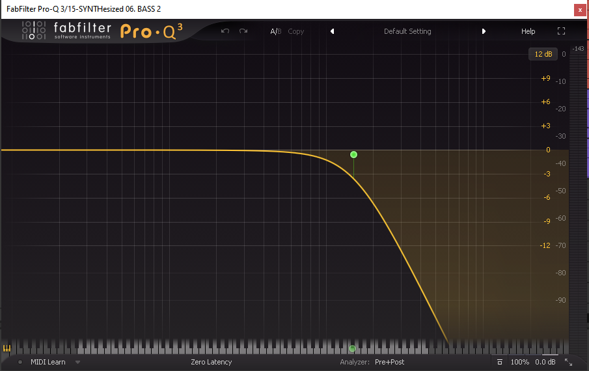Open the Default Setting preset menu

(407, 31)
